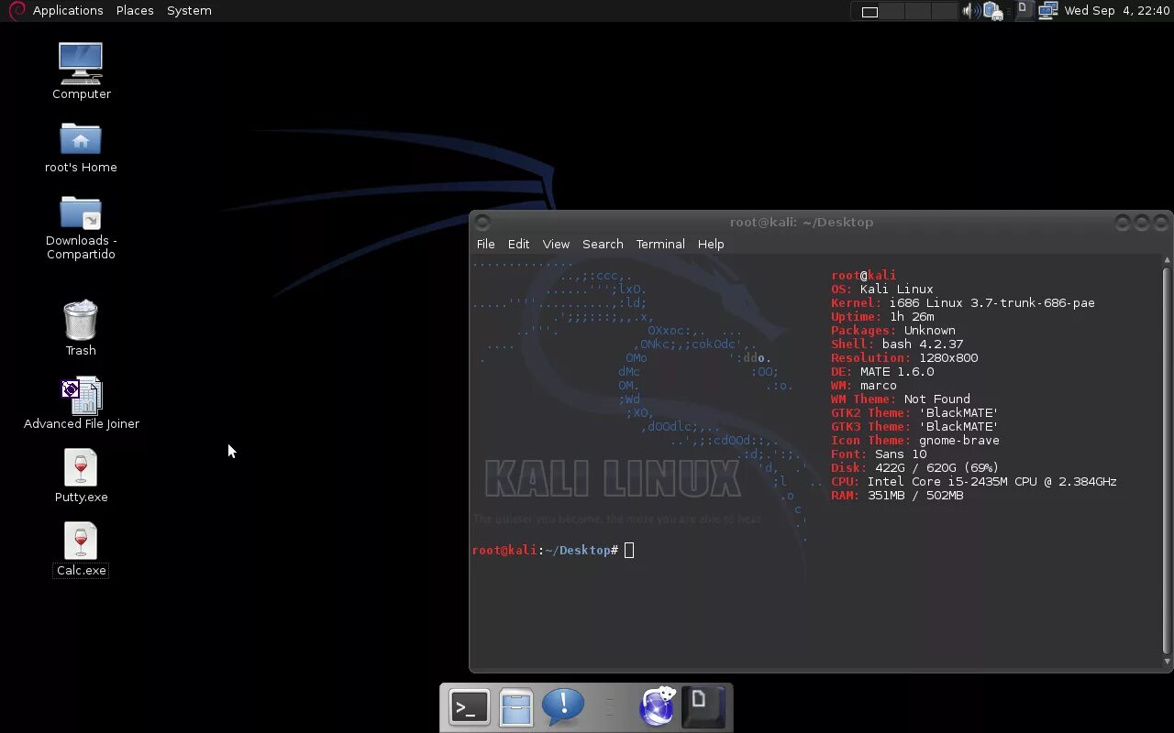This screenshot has height=733, width=1174.
Task: Click the terminal scrollbar up arrow
Action: 1167,260
